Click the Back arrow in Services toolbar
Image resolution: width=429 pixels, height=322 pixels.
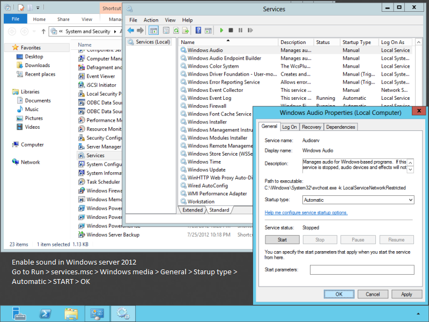[x=131, y=31]
